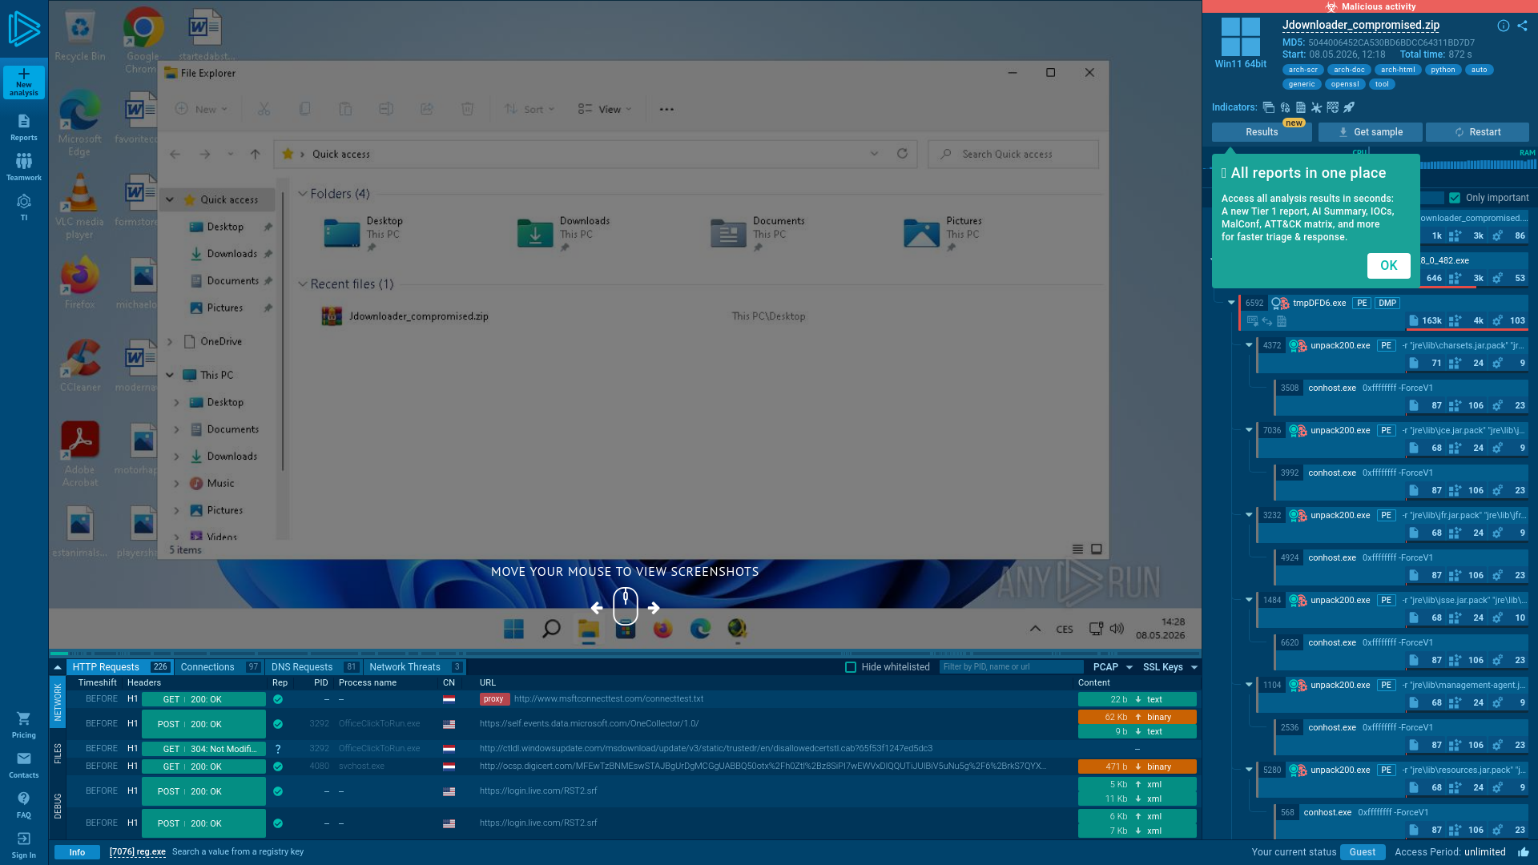The width and height of the screenshot is (1538, 865).
Task: Click the third Indicators document icon
Action: click(x=1301, y=107)
